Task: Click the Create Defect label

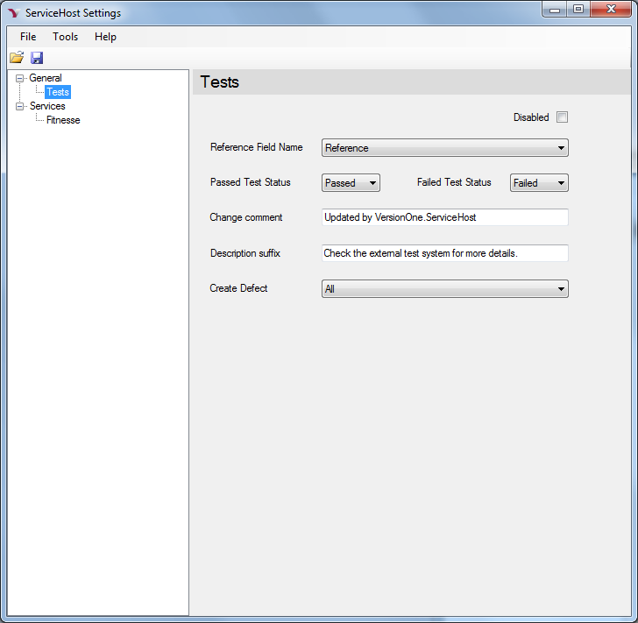Action: coord(238,288)
